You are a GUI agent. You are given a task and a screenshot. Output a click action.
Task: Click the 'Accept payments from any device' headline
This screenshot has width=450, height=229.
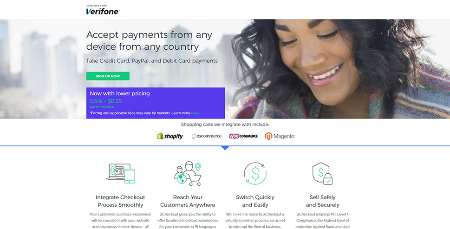pyautogui.click(x=149, y=40)
